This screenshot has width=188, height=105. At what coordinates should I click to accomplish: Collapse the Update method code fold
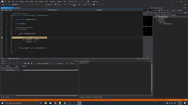point(11,29)
